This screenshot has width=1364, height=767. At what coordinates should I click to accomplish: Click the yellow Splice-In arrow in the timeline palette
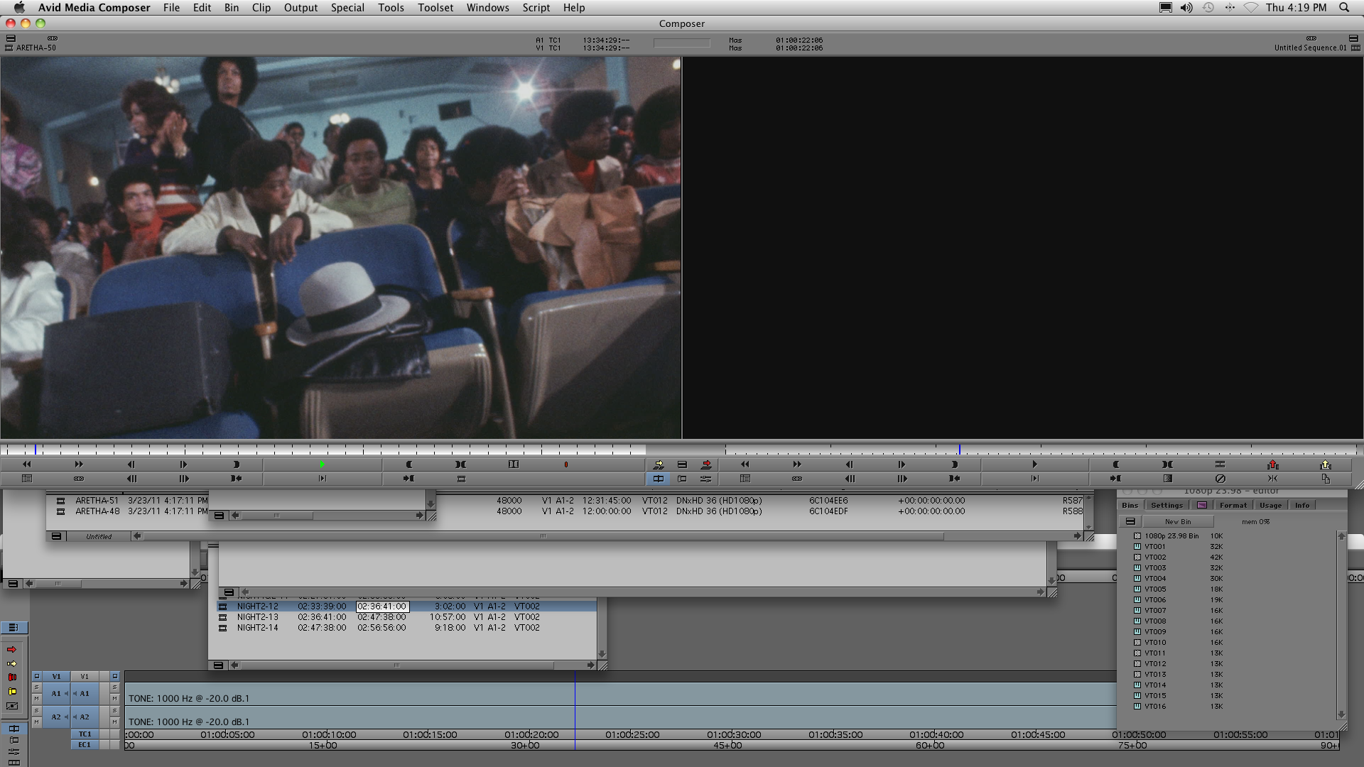[x=12, y=664]
